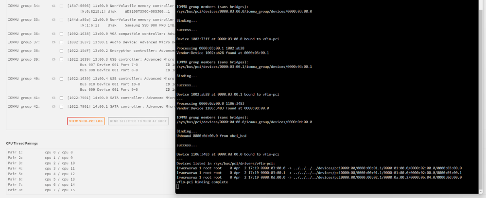Click Bind Selected to VFIO at Boot

point(138,121)
